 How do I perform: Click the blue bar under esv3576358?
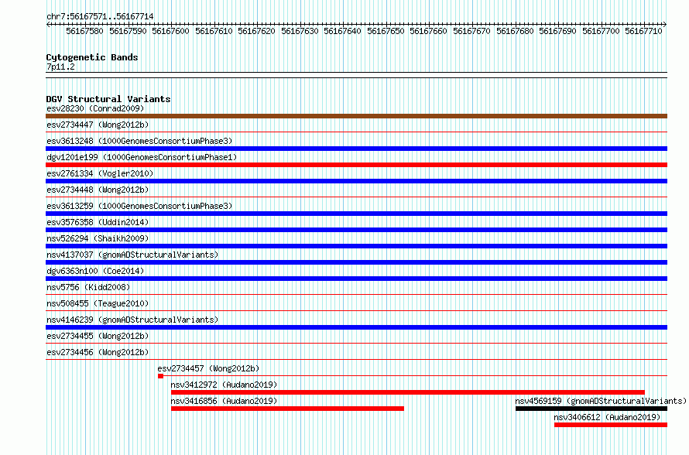pos(356,230)
